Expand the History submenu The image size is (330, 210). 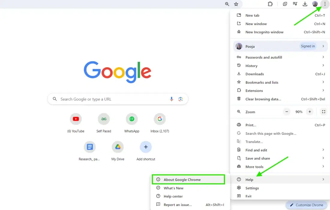(281, 66)
